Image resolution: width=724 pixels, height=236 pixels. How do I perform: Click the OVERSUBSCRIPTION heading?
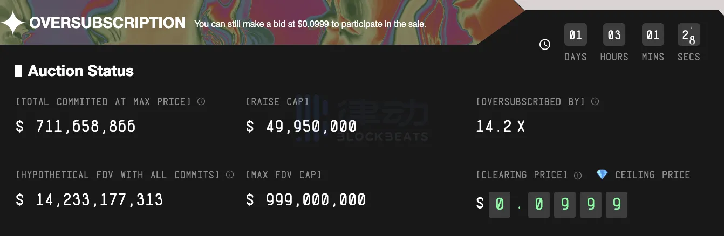pos(107,23)
